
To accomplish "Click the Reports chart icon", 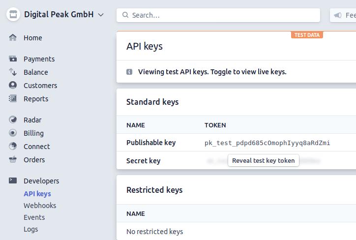I will (13, 99).
